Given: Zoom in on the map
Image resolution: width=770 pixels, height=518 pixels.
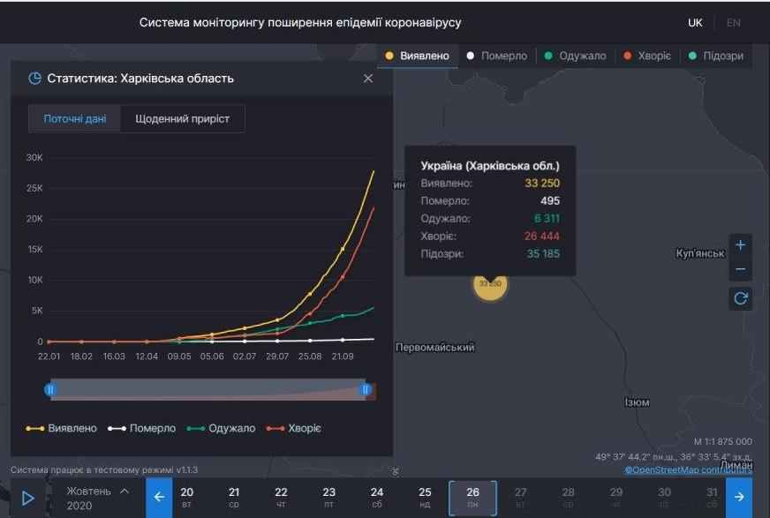Looking at the screenshot, I should coord(740,244).
